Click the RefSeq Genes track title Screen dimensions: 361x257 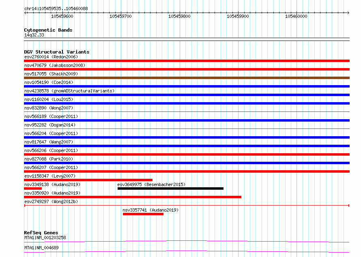coord(41,233)
